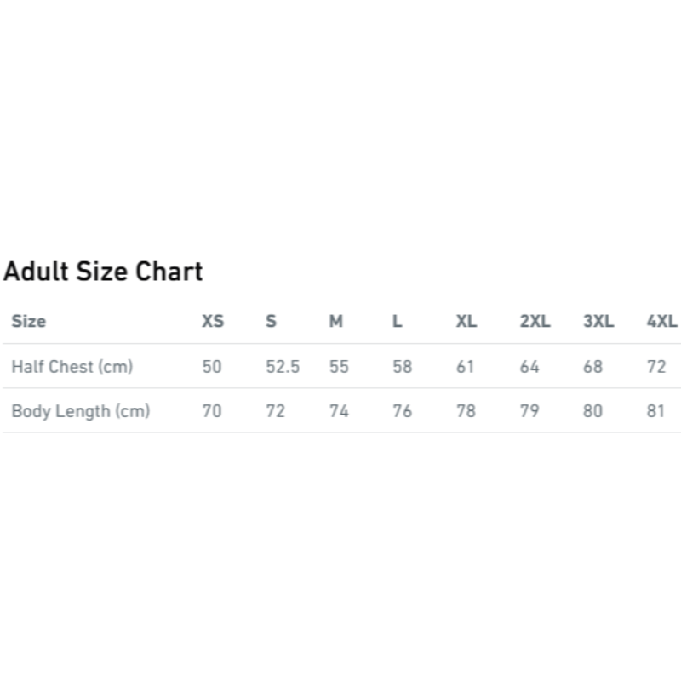Viewport: 681px width, 681px height.
Task: Click the Adult Size Chart heading
Action: [103, 272]
